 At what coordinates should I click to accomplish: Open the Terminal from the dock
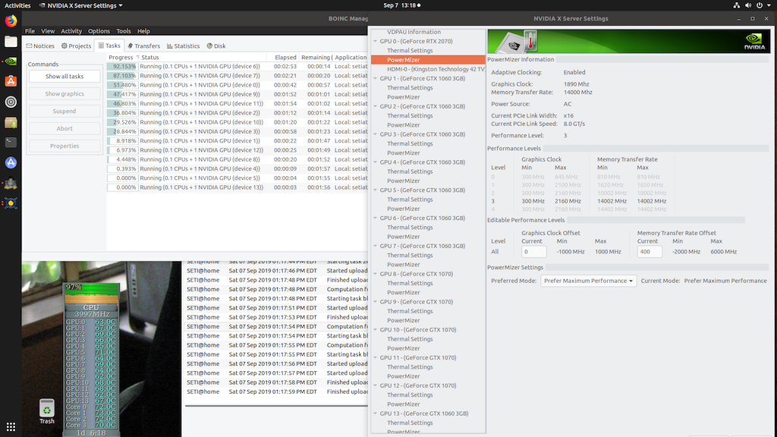coord(11,142)
